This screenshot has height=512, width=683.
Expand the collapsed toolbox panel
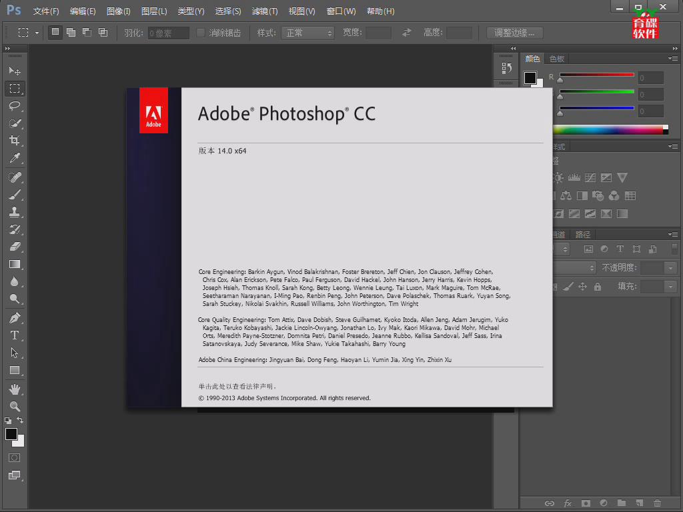[x=7, y=48]
